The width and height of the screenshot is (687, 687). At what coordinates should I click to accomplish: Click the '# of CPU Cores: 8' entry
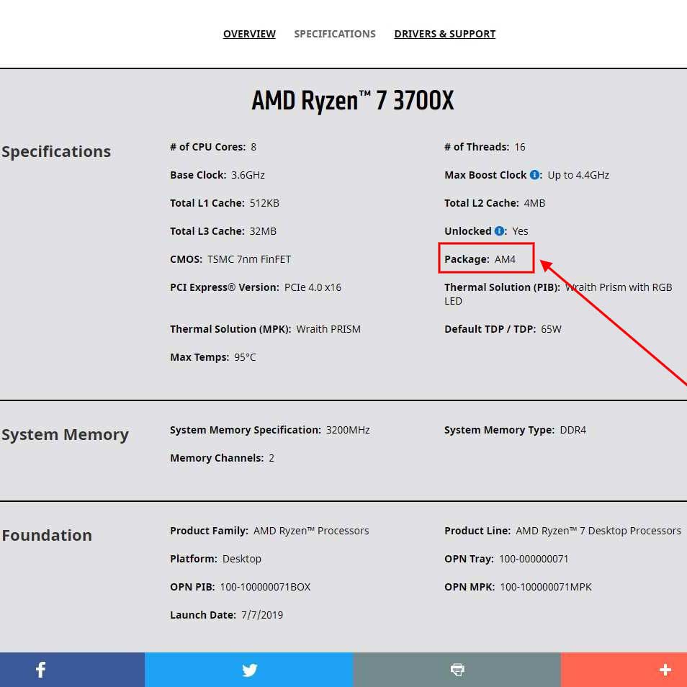pyautogui.click(x=213, y=147)
